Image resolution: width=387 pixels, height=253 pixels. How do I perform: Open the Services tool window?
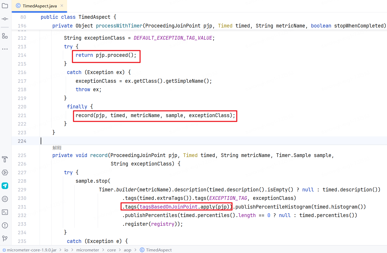point(5,173)
